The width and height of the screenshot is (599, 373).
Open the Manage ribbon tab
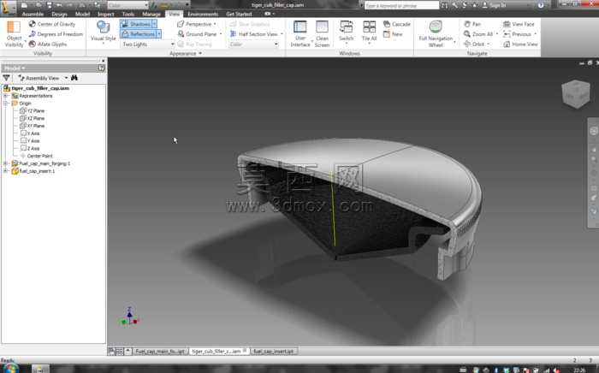coord(151,15)
